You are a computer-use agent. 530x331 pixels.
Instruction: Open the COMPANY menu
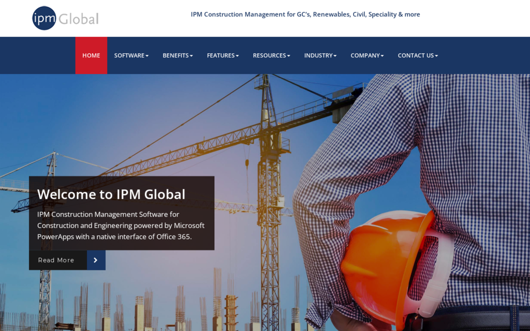[365, 55]
